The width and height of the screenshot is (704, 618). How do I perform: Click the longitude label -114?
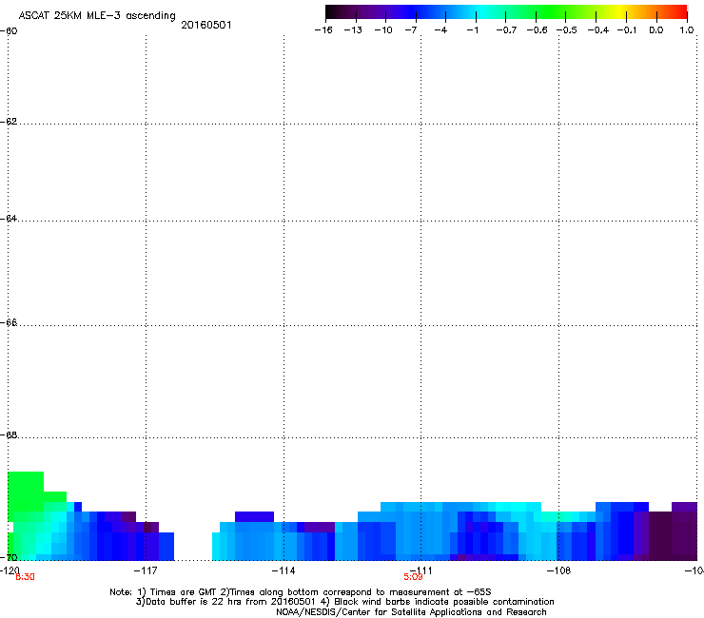[284, 570]
